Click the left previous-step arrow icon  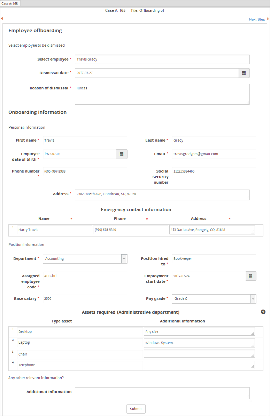pos(2,19)
